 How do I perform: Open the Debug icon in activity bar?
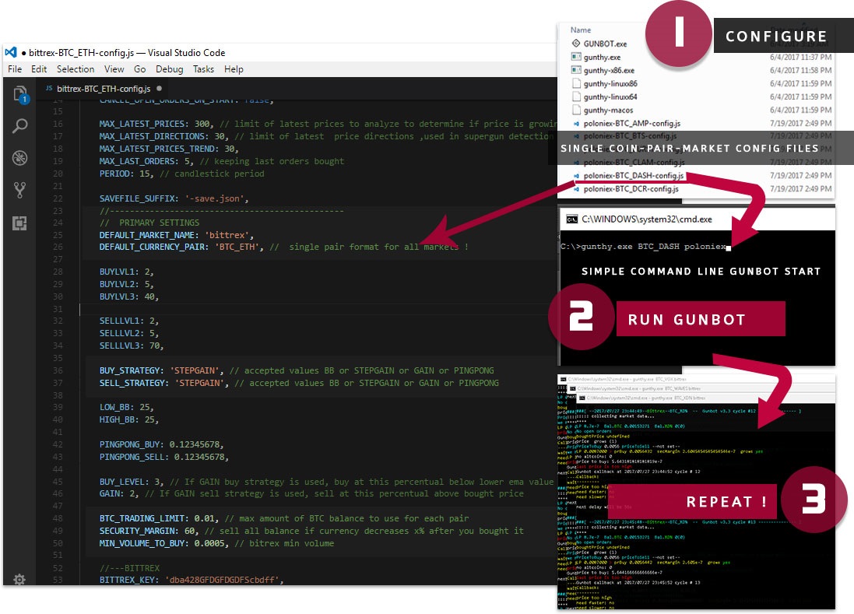(x=20, y=158)
